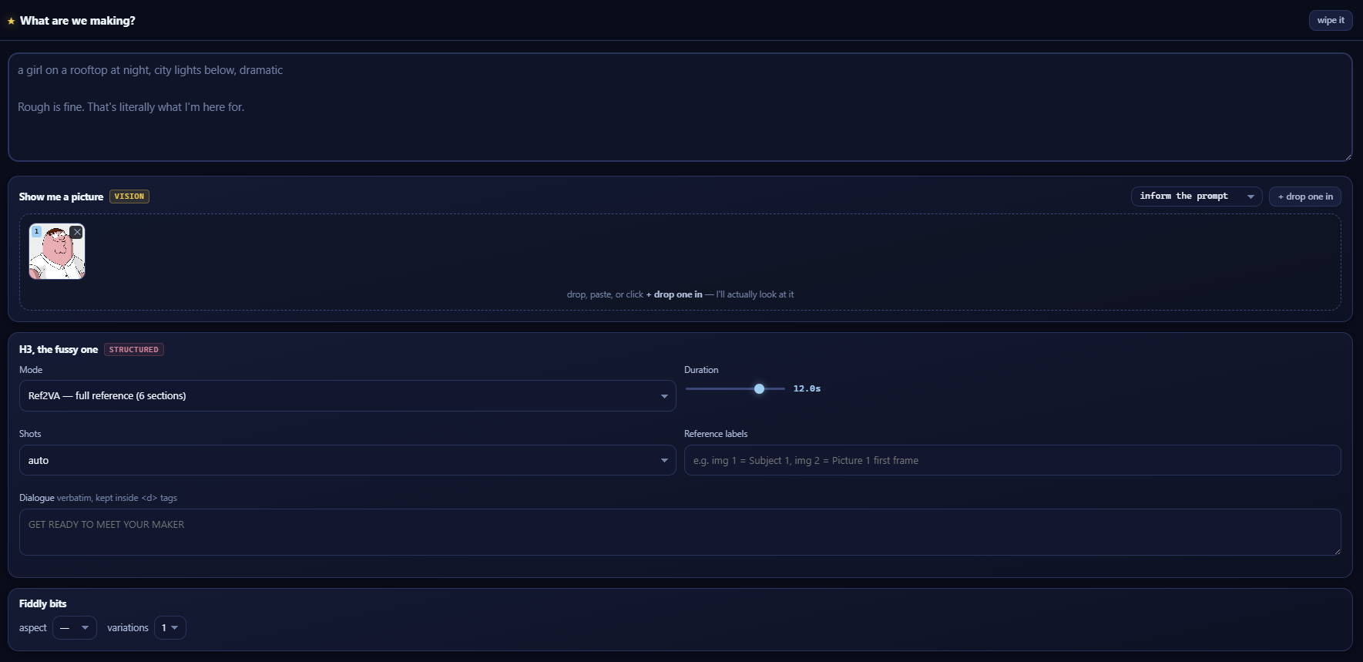The height and width of the screenshot is (662, 1363).
Task: Open the Mode dropdown showing Ref2VA
Action: click(347, 396)
